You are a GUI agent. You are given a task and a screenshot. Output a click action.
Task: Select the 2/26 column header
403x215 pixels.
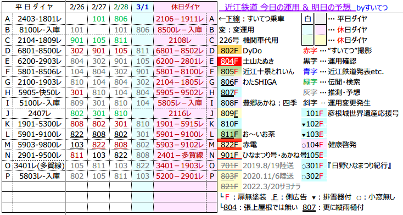click(77, 7)
